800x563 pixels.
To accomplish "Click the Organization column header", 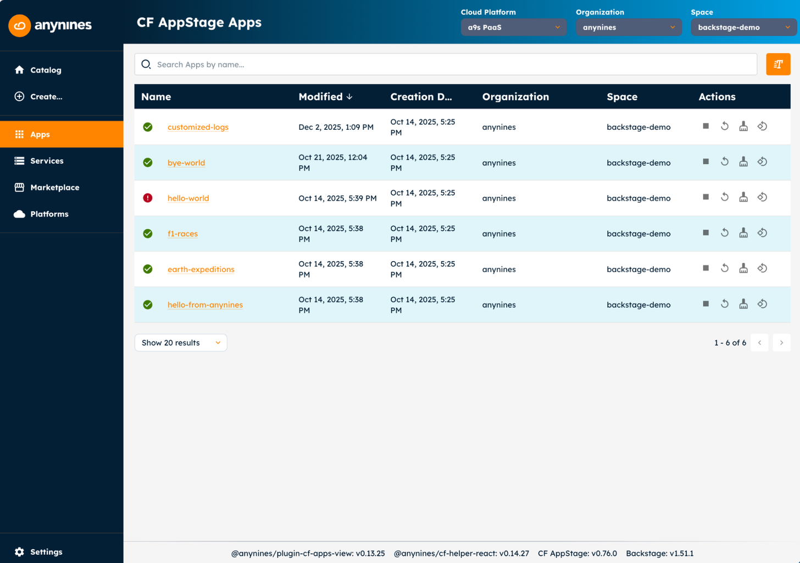I will point(515,97).
